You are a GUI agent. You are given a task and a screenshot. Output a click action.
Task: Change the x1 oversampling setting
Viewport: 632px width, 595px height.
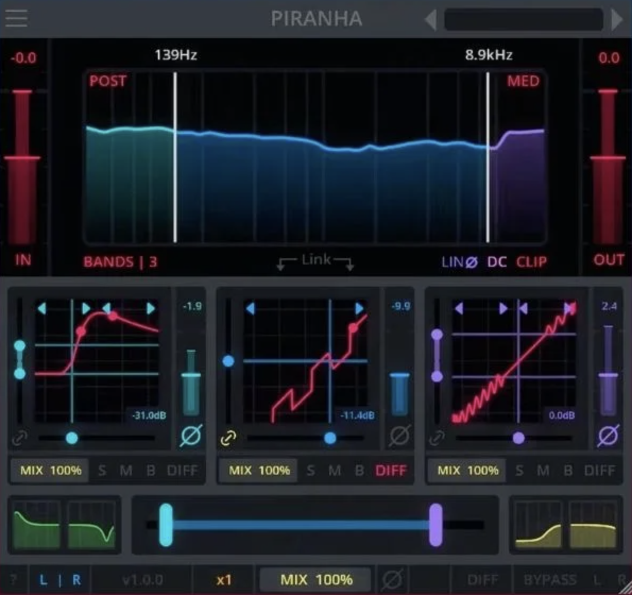tap(224, 580)
